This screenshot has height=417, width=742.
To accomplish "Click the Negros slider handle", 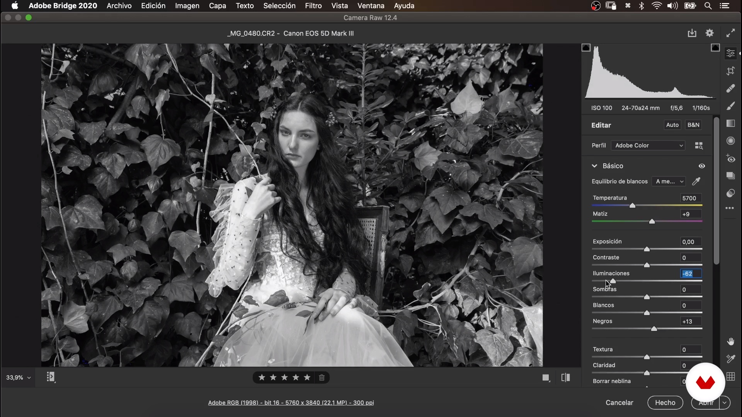I will pos(654,329).
